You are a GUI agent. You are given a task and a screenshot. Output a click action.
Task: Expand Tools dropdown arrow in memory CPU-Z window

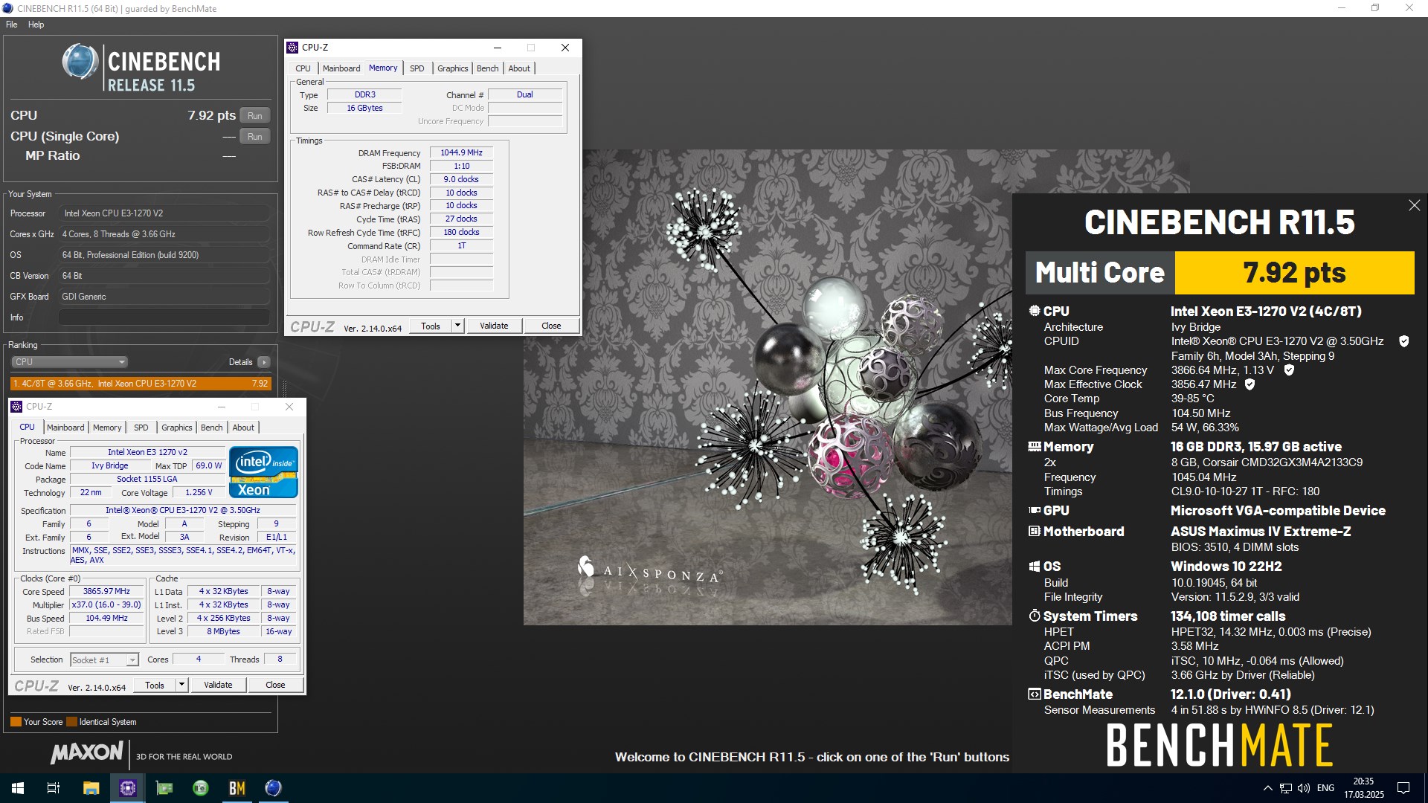457,326
